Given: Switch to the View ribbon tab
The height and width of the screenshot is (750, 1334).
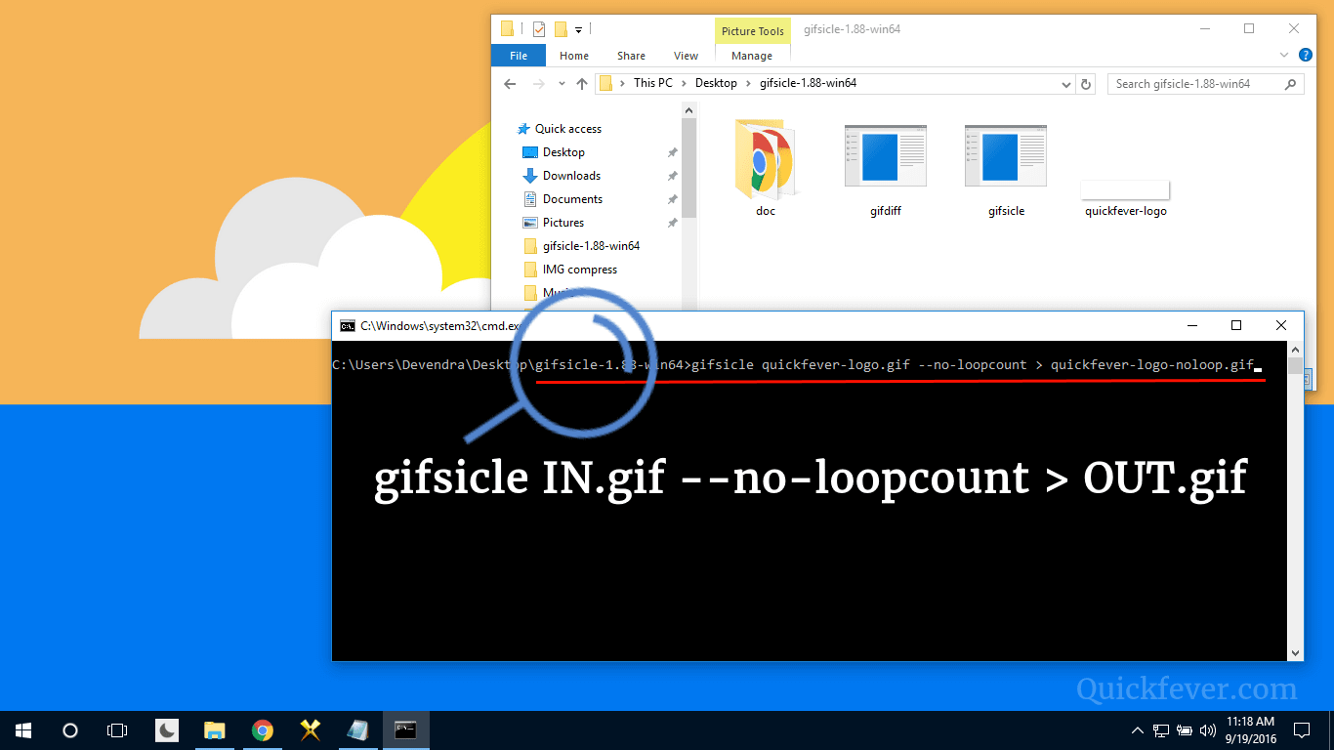Looking at the screenshot, I should click(x=686, y=56).
